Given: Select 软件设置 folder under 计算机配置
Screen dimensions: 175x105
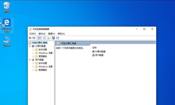Looking at the screenshot, I should pos(41,50).
